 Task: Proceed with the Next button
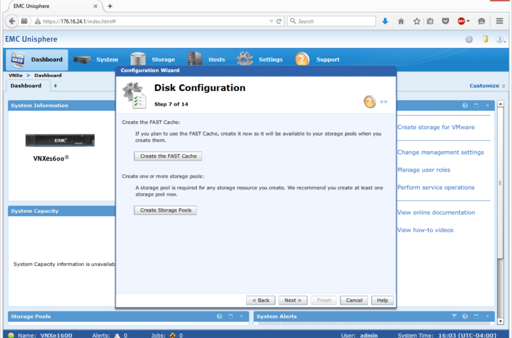[293, 300]
